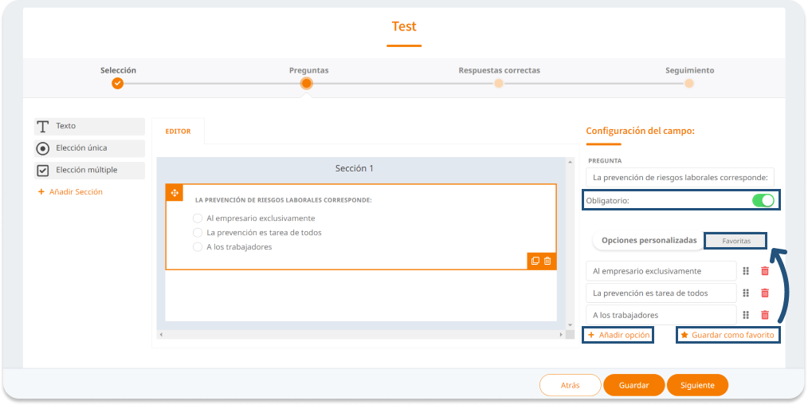
Task: Click the Pregunta text input field
Action: point(680,177)
